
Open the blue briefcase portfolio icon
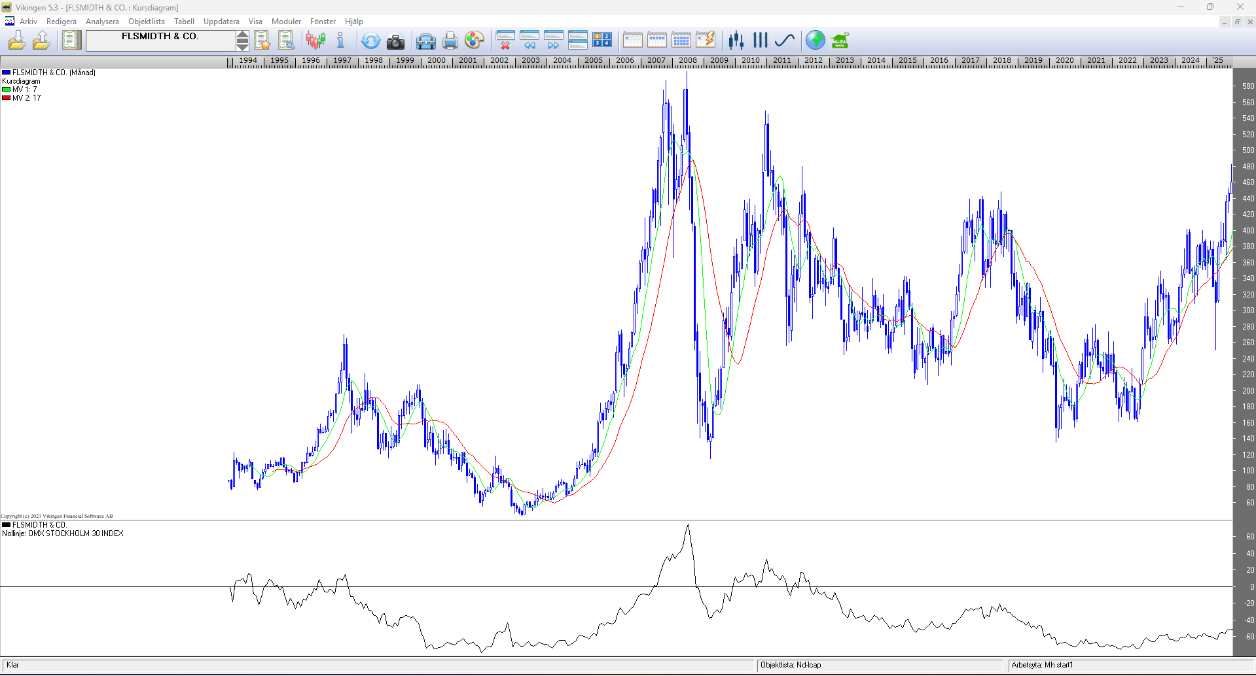pyautogui.click(x=425, y=41)
